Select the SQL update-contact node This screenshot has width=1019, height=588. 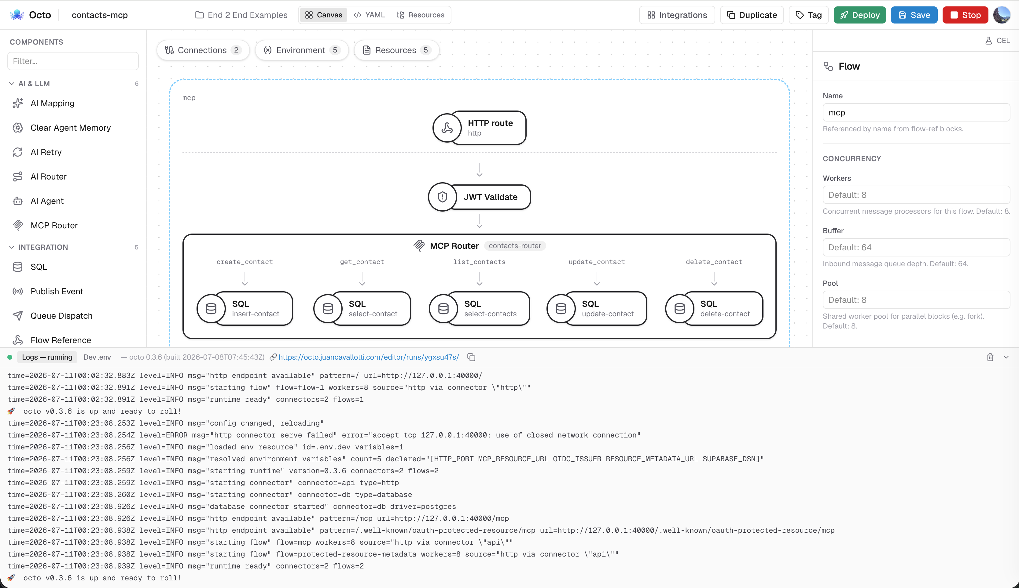597,309
